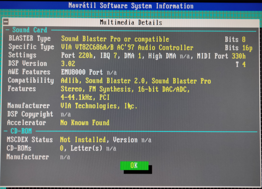This screenshot has width=262, height=189.
Task: Click the DSP version value 3.02
Action: [68, 64]
